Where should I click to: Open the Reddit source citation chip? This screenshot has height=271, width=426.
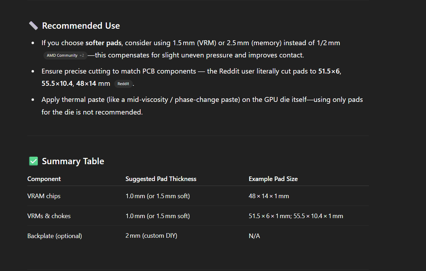(123, 84)
